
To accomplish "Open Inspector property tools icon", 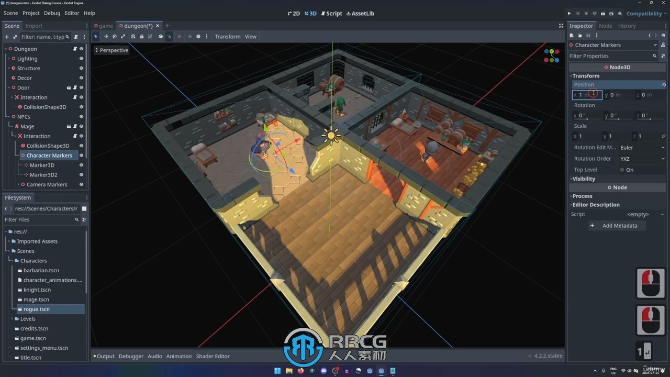I will [x=663, y=56].
